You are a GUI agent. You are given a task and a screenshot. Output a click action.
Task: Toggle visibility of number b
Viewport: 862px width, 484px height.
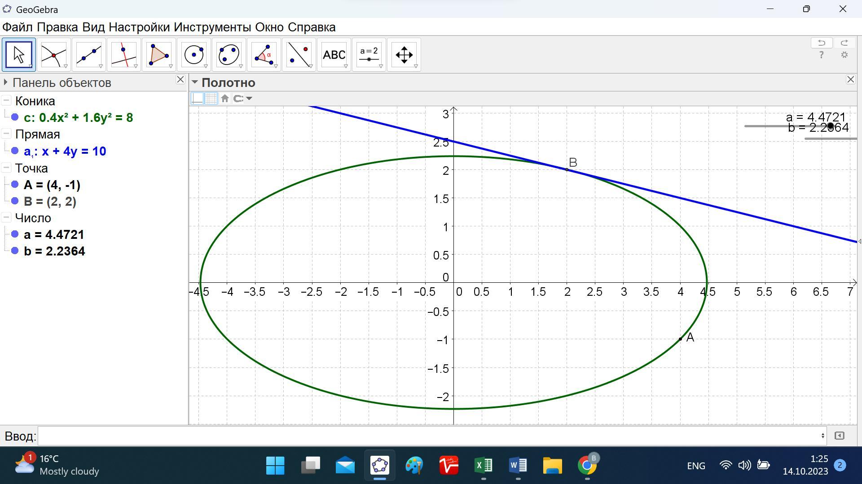tap(15, 251)
